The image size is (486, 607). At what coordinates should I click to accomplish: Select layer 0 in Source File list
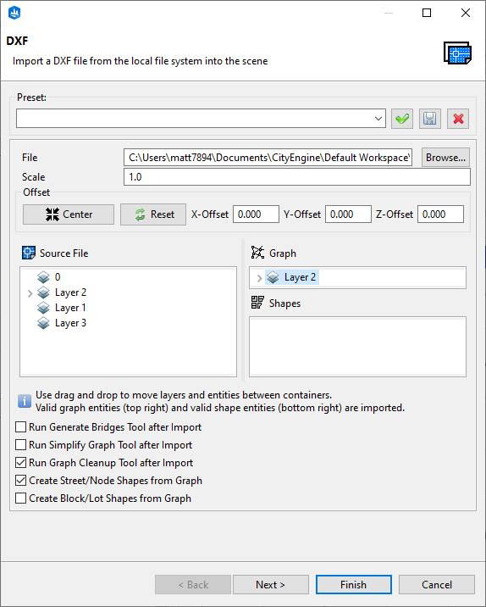[58, 277]
